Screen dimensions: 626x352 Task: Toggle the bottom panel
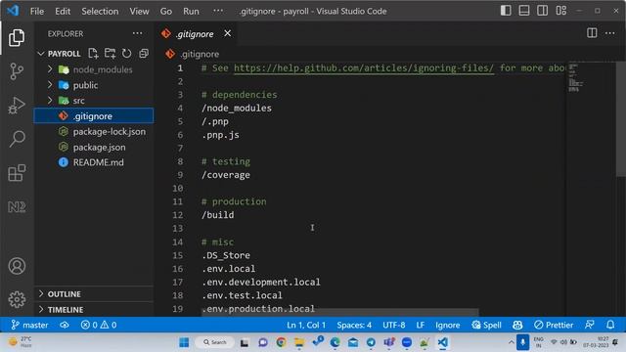click(524, 11)
